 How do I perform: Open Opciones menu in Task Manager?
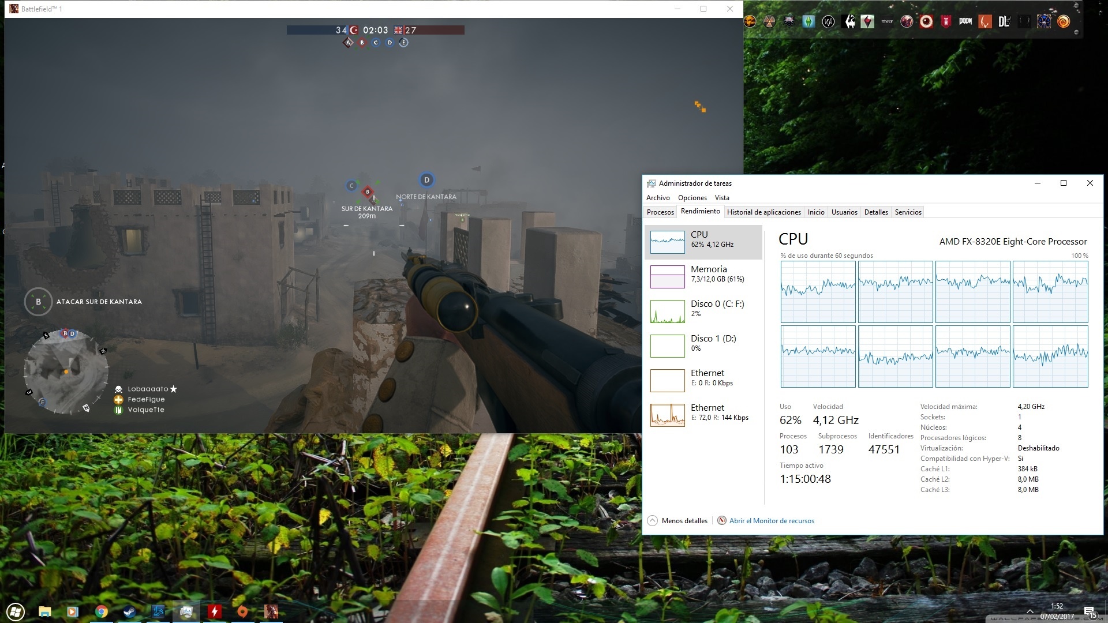[692, 198]
